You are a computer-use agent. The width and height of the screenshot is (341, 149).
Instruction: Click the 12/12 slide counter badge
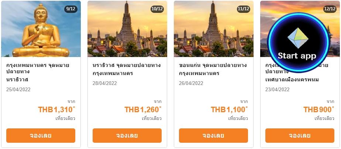[330, 9]
